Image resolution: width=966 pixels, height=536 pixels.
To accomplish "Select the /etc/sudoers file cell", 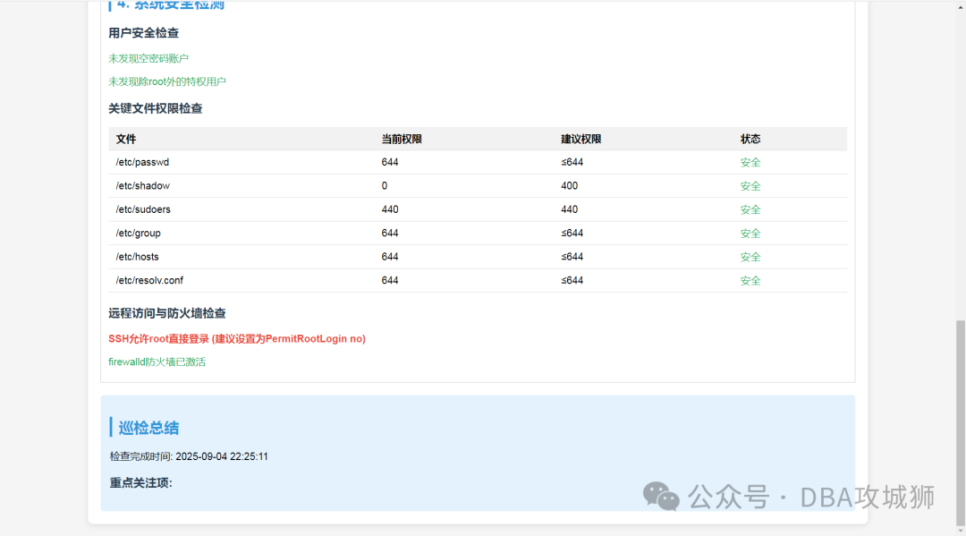I will pyautogui.click(x=143, y=209).
